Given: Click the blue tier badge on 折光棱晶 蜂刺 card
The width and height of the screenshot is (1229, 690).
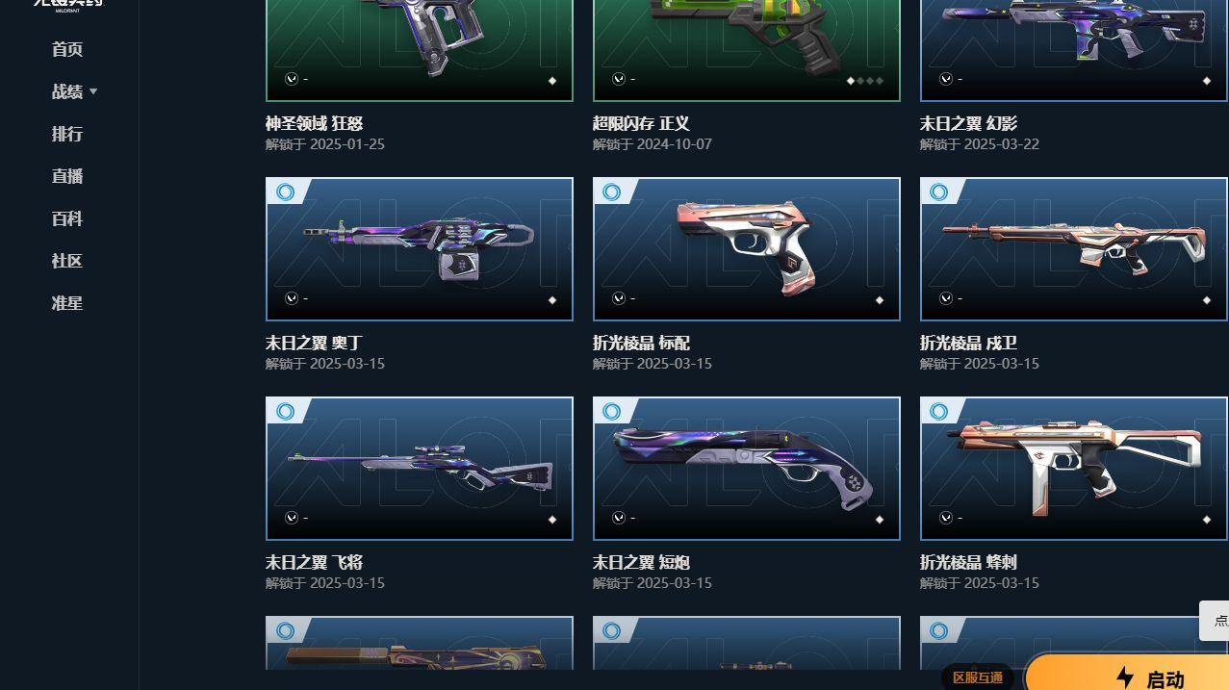Looking at the screenshot, I should 939,412.
